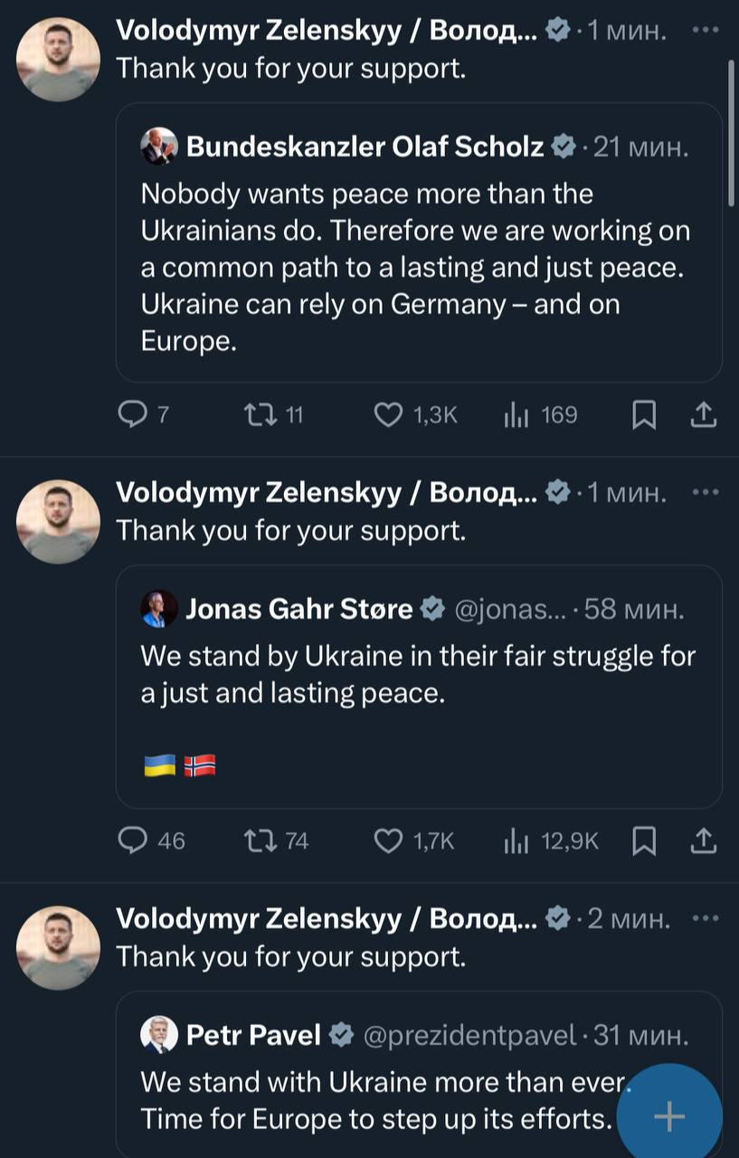Screen dimensions: 739x1158
Task: Open more options on the third tweet
Action: 704,918
